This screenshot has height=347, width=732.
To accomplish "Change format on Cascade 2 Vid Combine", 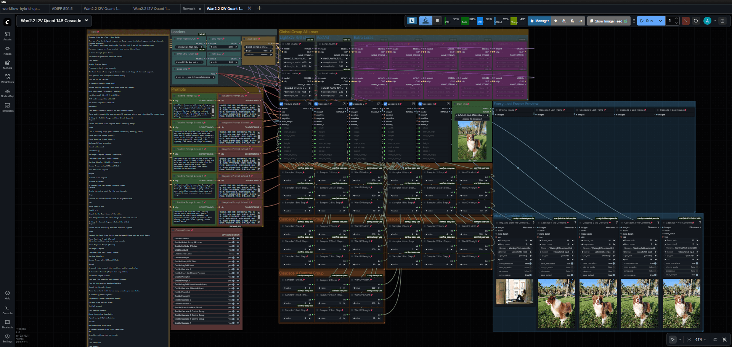I will click(x=598, y=252).
